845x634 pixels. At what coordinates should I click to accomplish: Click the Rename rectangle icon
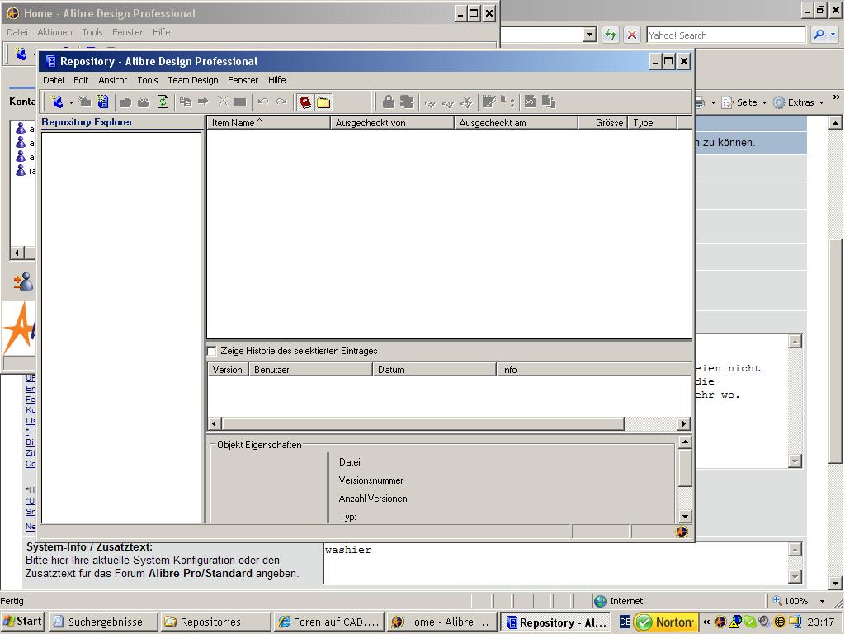point(240,102)
